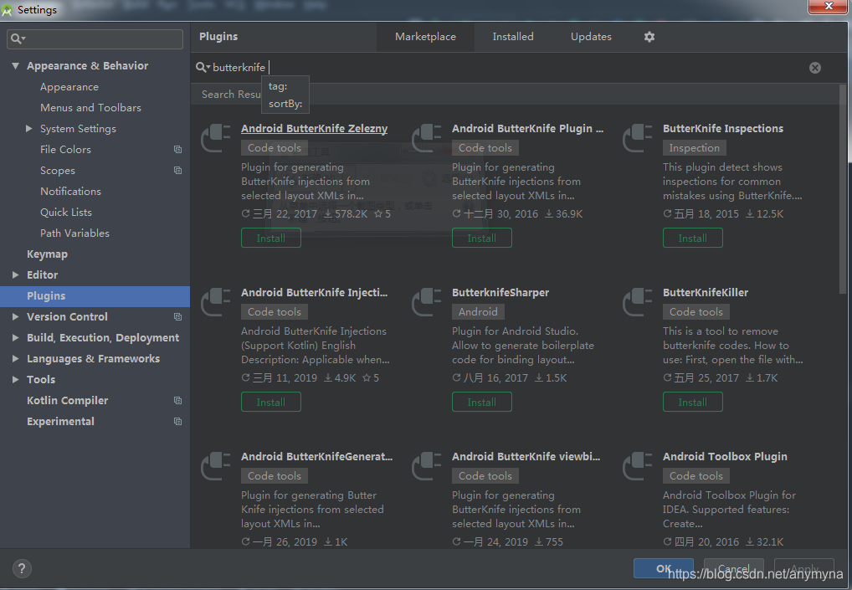Open Kotlin Compiler settings
Viewport: 852px width, 590px height.
[68, 400]
